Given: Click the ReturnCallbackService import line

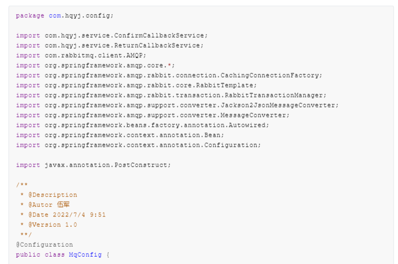Looking at the screenshot, I should [109, 46].
